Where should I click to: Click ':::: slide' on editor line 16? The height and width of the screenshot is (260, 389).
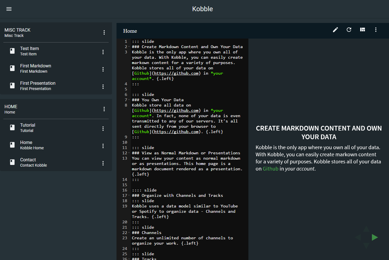click(x=144, y=190)
